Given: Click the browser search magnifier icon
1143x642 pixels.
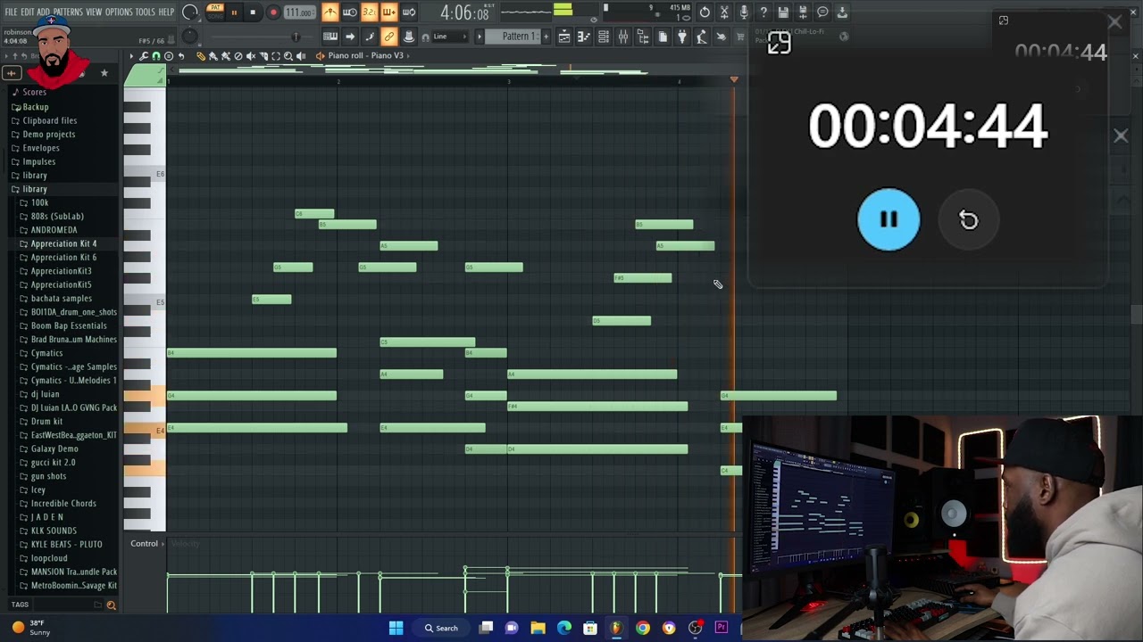Looking at the screenshot, I should click(111, 605).
